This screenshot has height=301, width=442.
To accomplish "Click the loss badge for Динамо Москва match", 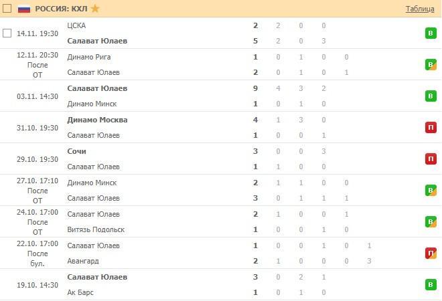I will tap(431, 128).
